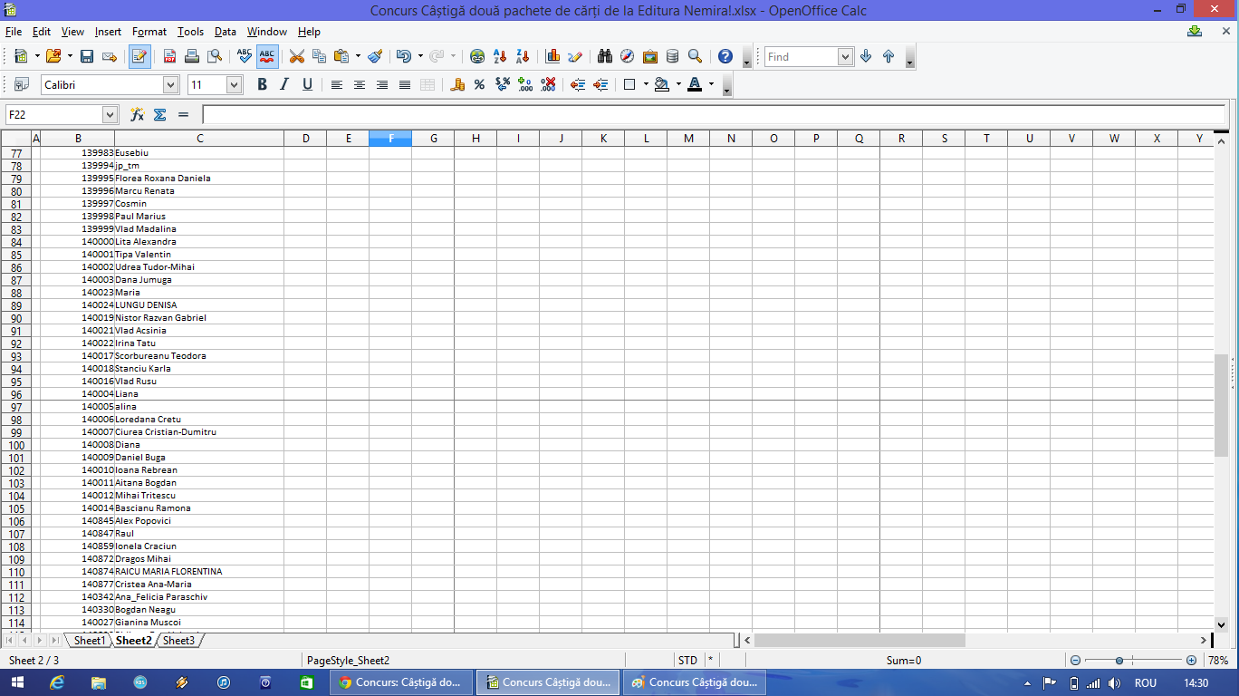This screenshot has height=696, width=1239.
Task: Toggle Edit File mode
Action: pos(139,56)
